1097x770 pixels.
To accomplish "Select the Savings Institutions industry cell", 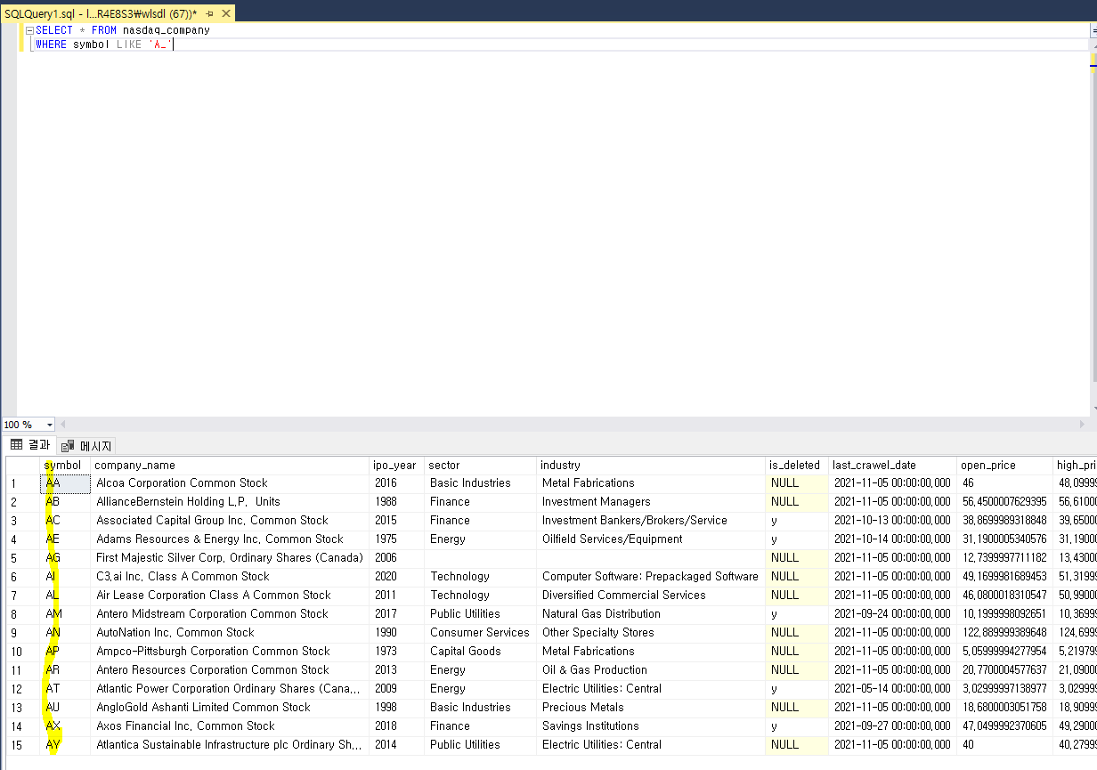I will [x=651, y=726].
